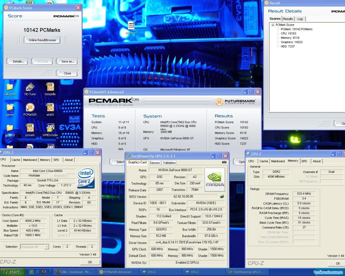345x276 pixels.
Task: Click the DRAM Frequency value 533.4 MHz
Action: 304,194
